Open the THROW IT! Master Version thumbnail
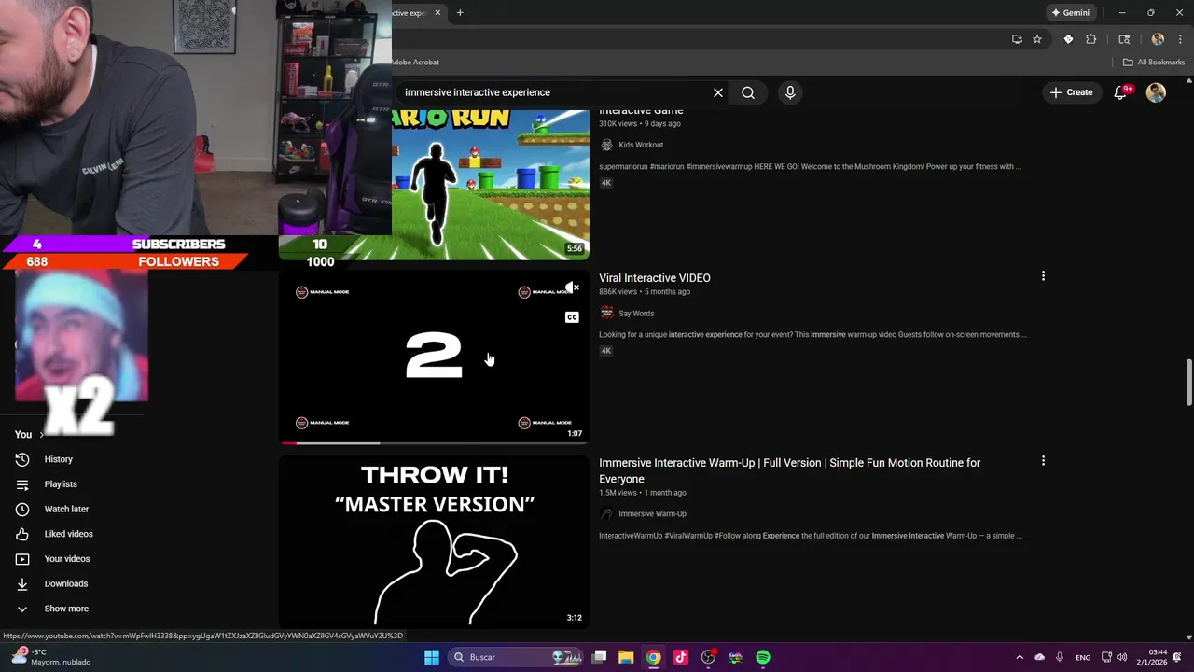 click(x=435, y=541)
